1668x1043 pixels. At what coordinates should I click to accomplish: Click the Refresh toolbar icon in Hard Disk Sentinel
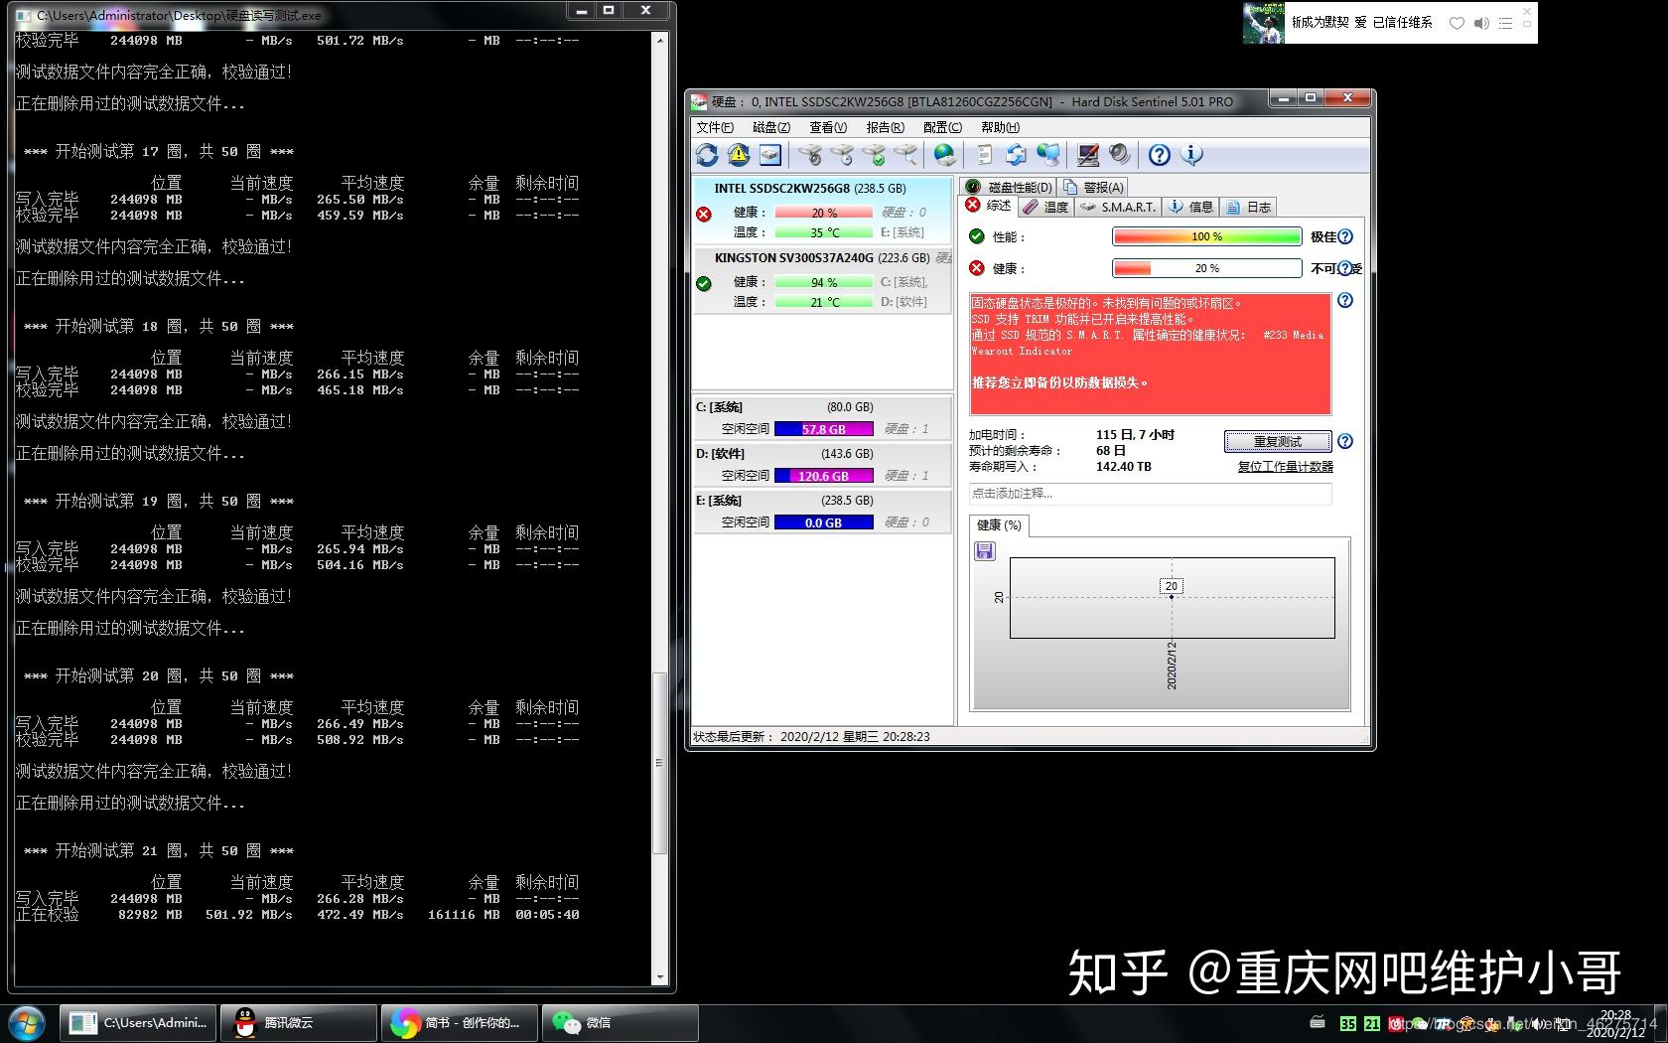(707, 155)
